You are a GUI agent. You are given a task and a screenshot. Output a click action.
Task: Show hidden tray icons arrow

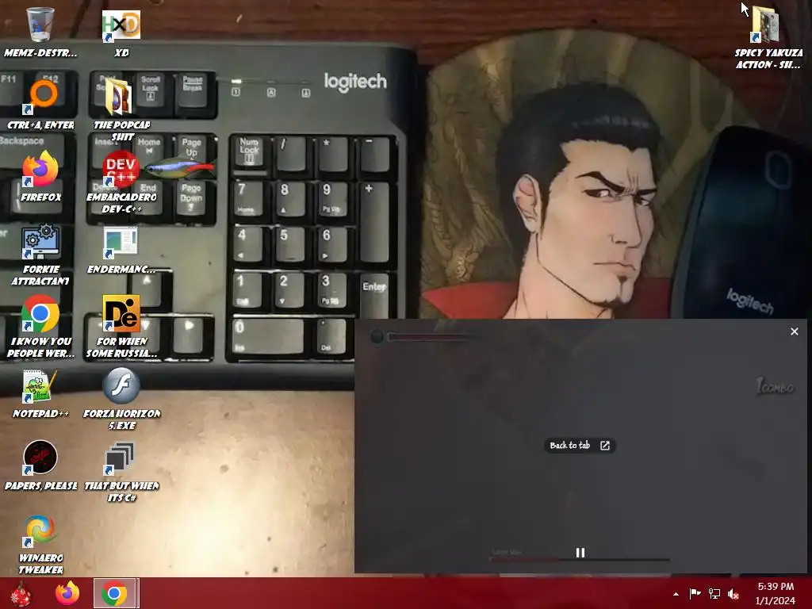point(676,594)
